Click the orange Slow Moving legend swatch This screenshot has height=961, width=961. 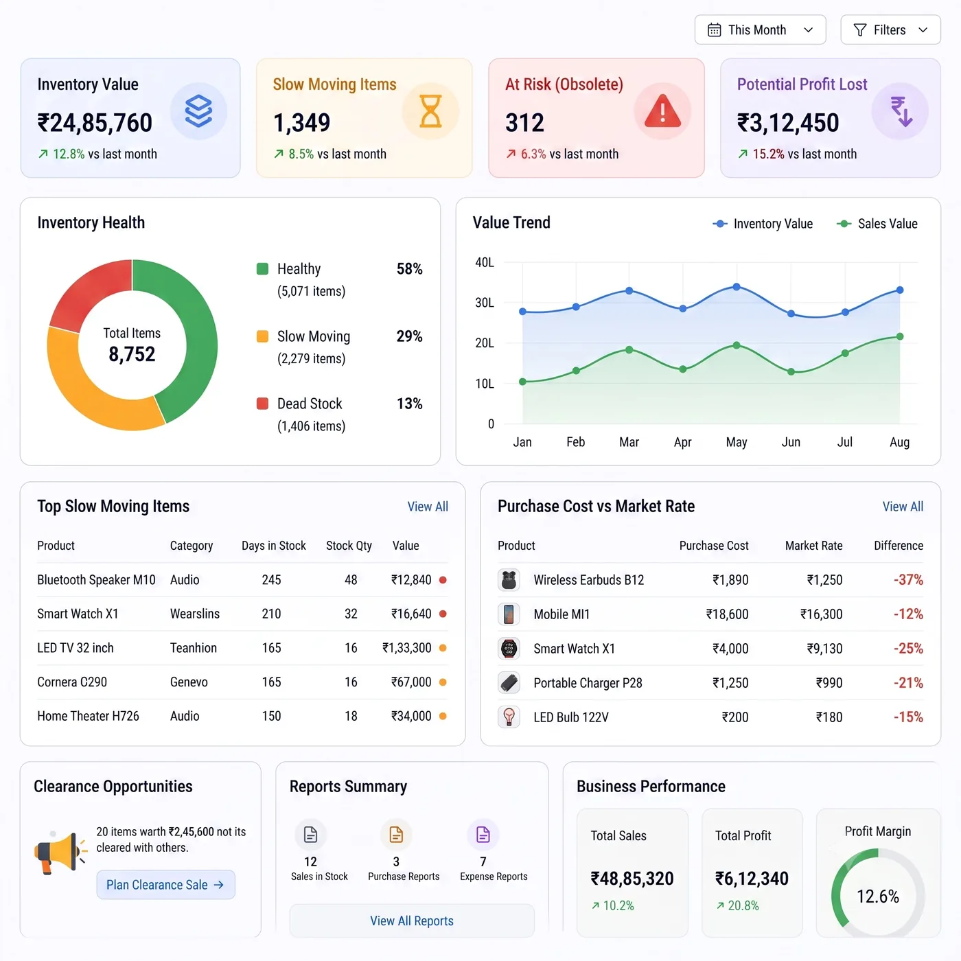click(x=262, y=336)
